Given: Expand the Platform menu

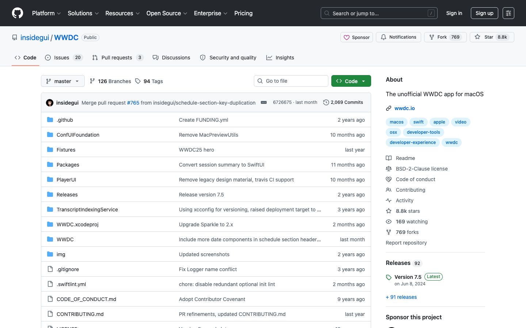Looking at the screenshot, I should (x=46, y=13).
